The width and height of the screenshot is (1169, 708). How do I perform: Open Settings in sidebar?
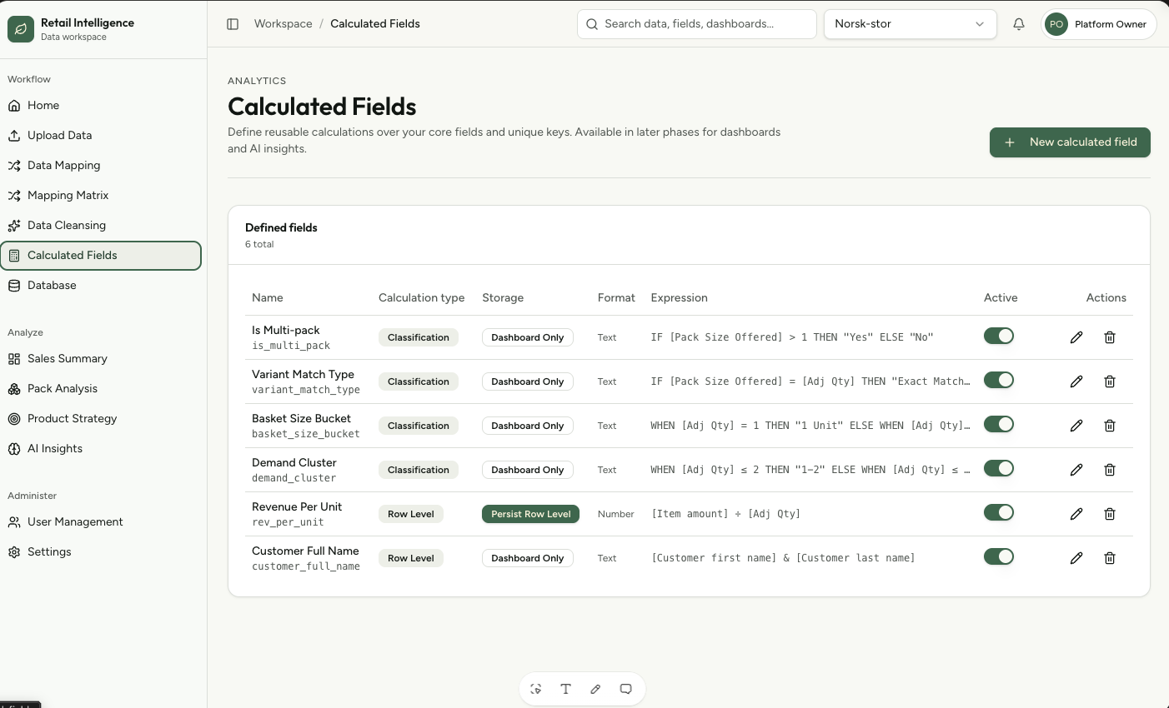coord(102,552)
